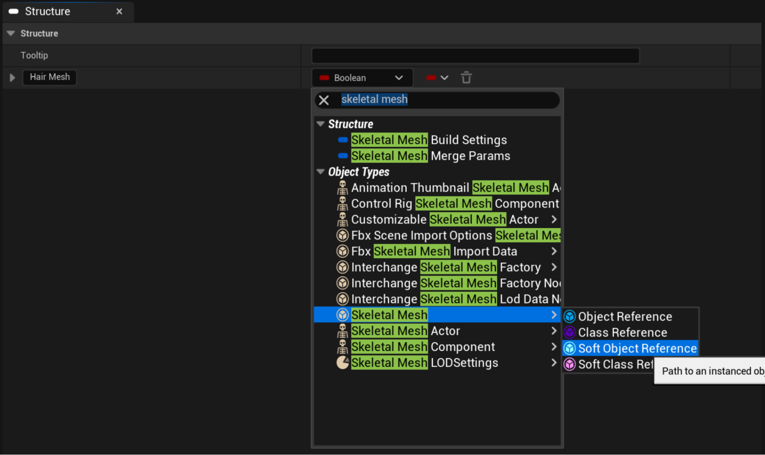Image resolution: width=765 pixels, height=455 pixels.
Task: Click pie icon of Skeletal Mesh LODSettings
Action: [343, 363]
